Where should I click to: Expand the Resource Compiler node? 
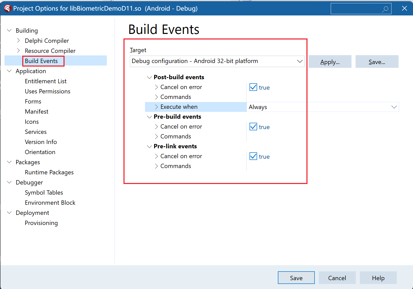(18, 51)
